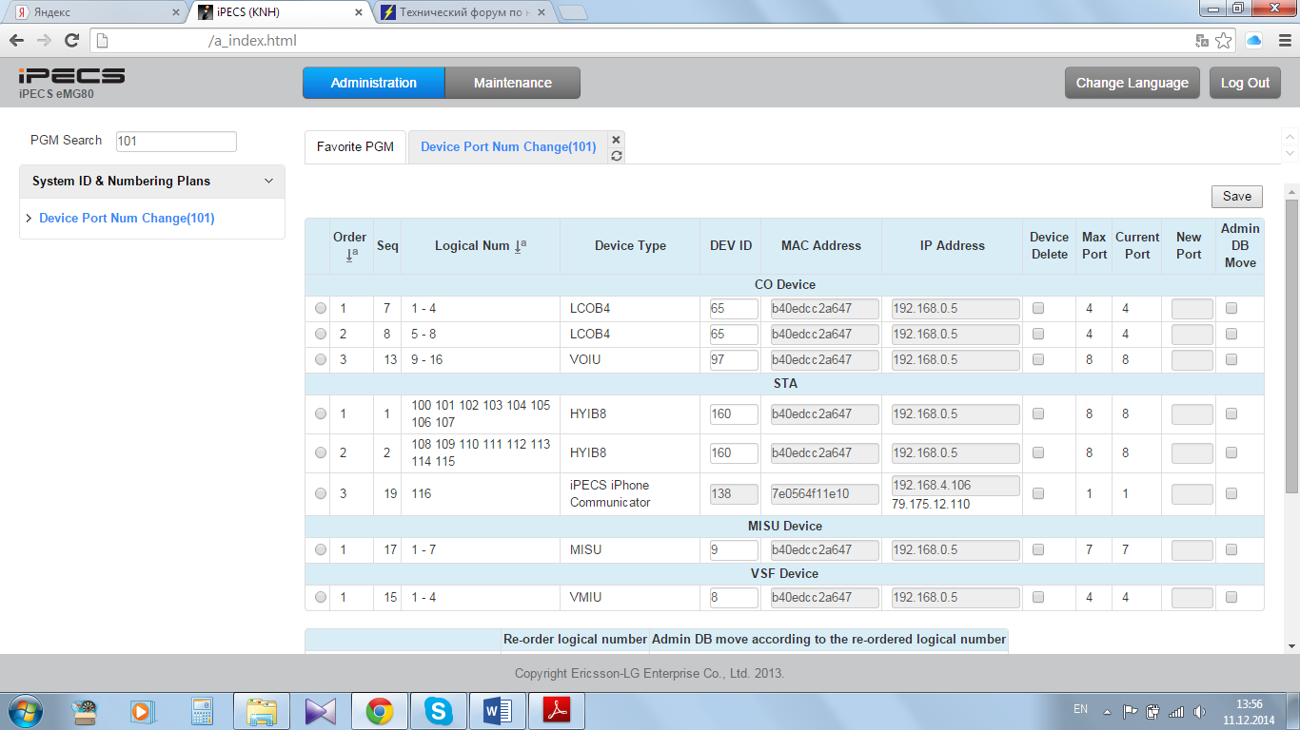This screenshot has width=1300, height=730.
Task: Close the Device Port Num Change tab
Action: click(x=616, y=140)
